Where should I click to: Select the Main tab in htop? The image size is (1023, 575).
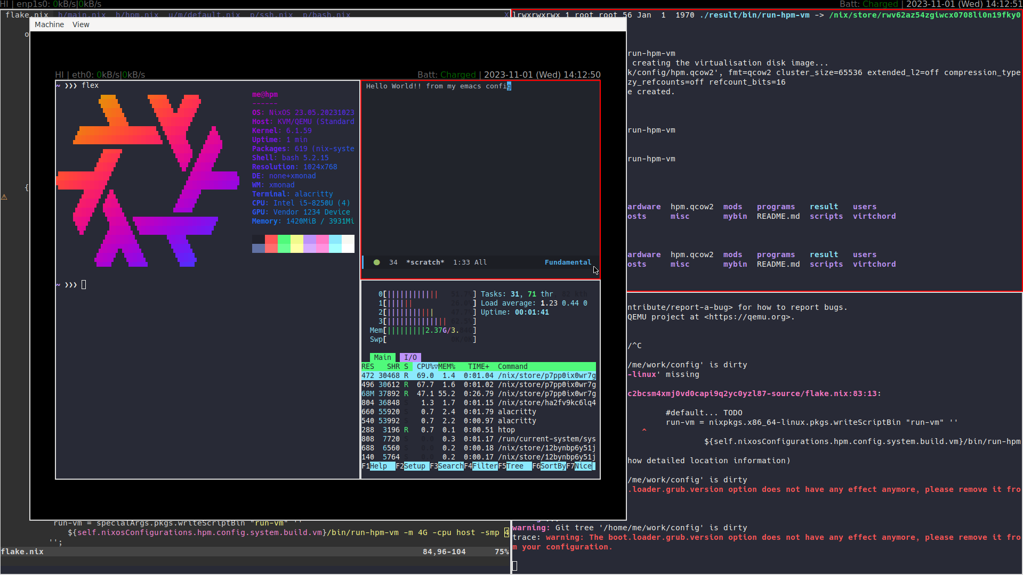(x=382, y=357)
